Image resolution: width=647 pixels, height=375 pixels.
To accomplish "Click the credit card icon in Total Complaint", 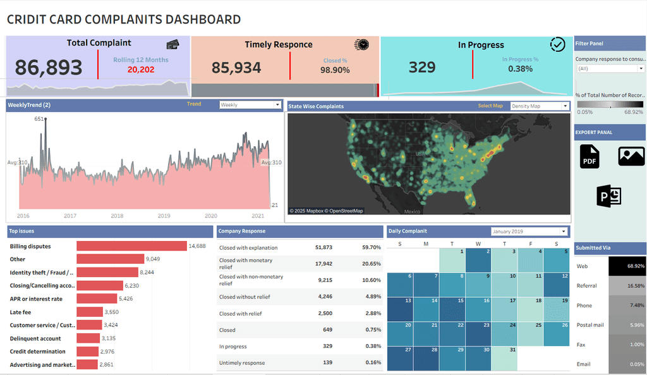I will (x=172, y=44).
